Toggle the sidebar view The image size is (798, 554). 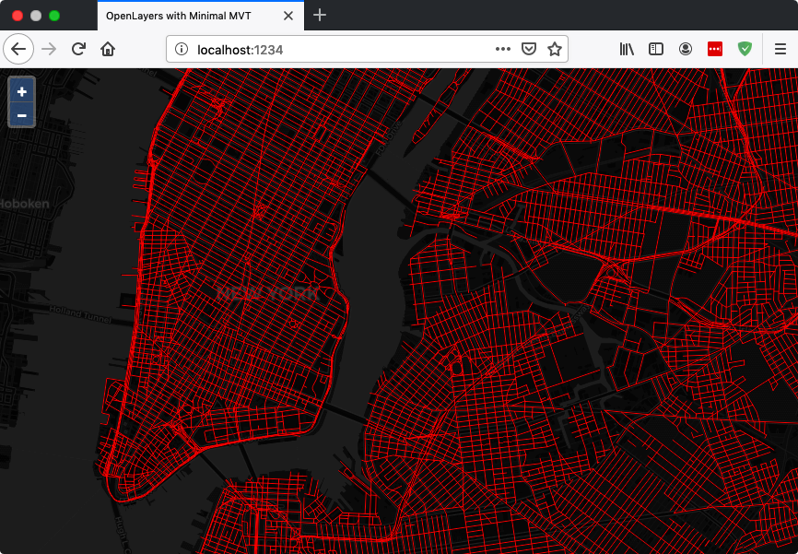(656, 49)
